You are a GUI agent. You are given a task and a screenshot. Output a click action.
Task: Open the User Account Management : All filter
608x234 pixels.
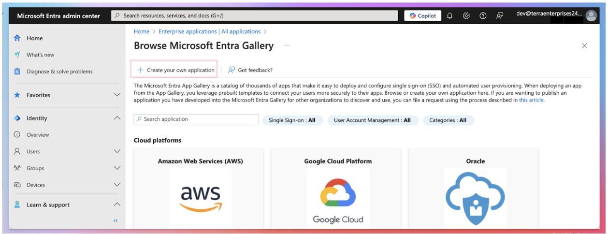pyautogui.click(x=372, y=120)
